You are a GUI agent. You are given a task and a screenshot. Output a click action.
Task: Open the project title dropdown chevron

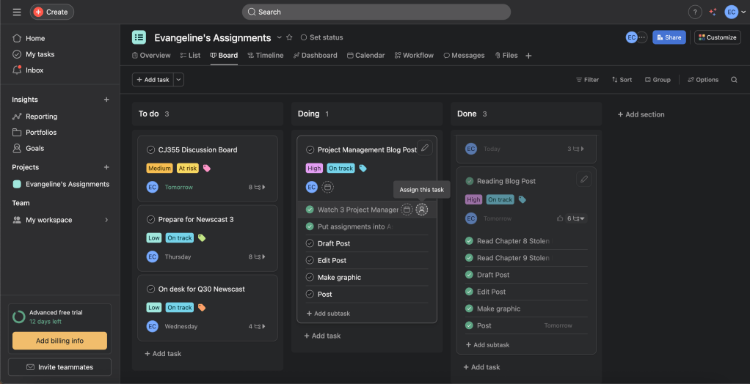pyautogui.click(x=279, y=37)
